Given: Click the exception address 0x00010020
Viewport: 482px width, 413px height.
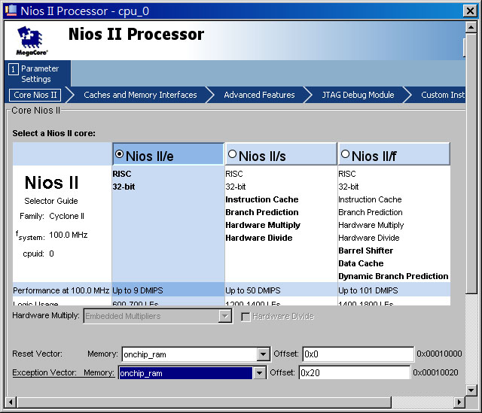Looking at the screenshot, I should 435,372.
